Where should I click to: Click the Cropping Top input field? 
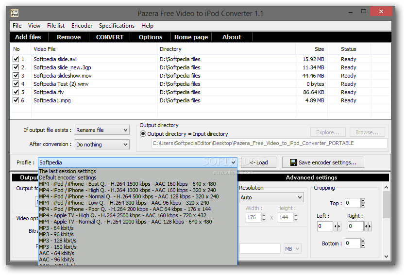352,203
